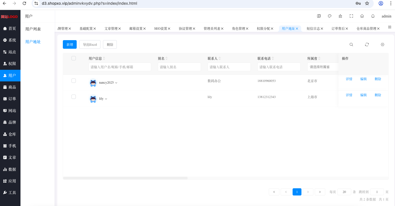Click the horizontal scrollbar below the table

[x=125, y=178]
